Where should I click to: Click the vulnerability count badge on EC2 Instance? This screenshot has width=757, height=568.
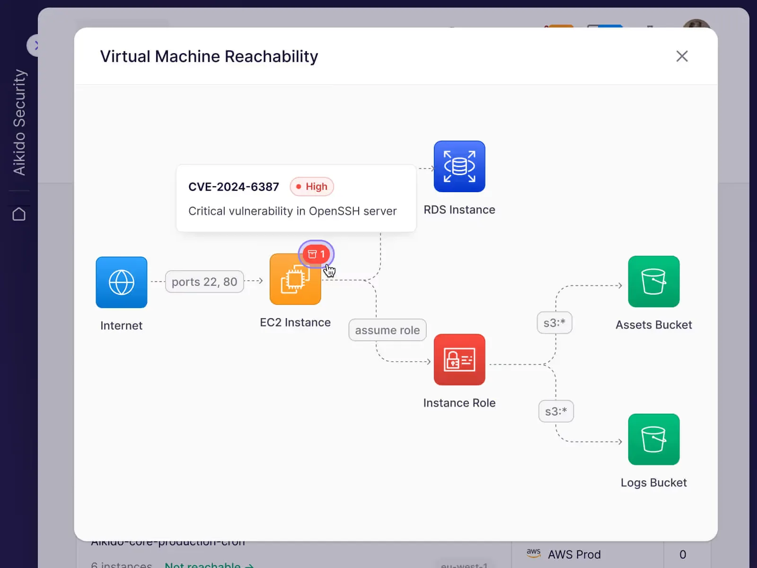coord(316,254)
